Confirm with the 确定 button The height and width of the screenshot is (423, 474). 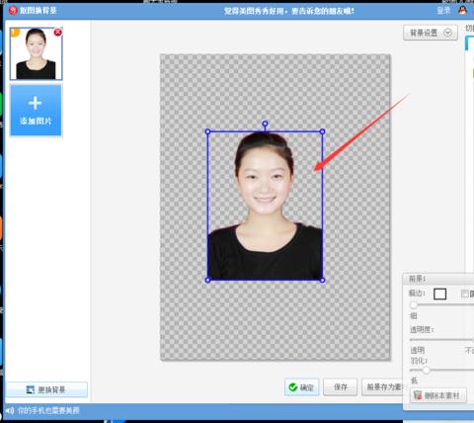(x=301, y=387)
